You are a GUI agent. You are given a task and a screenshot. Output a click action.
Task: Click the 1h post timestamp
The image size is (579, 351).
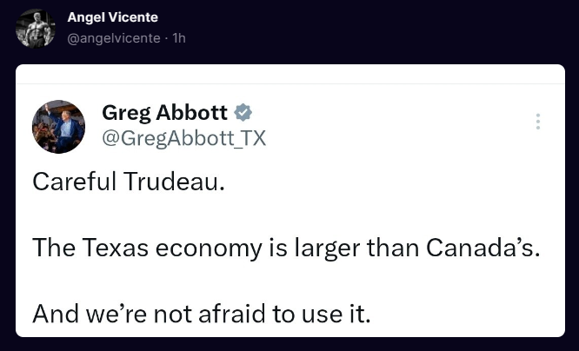[x=178, y=38]
